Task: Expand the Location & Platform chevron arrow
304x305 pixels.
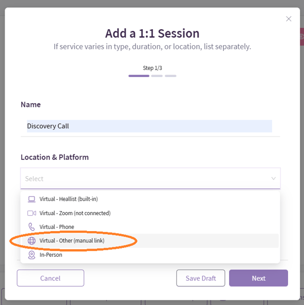Action: tap(274, 178)
